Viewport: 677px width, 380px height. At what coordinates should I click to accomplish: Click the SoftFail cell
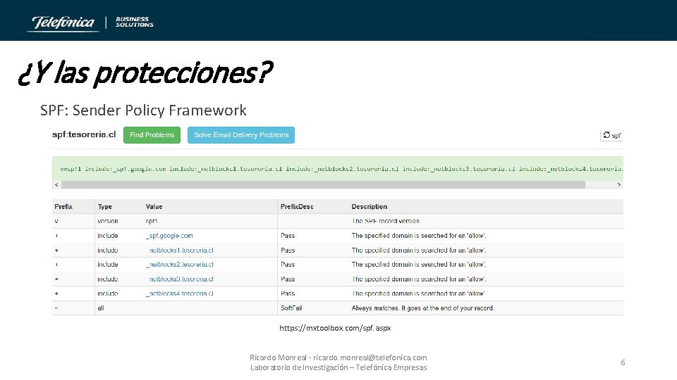tap(291, 308)
